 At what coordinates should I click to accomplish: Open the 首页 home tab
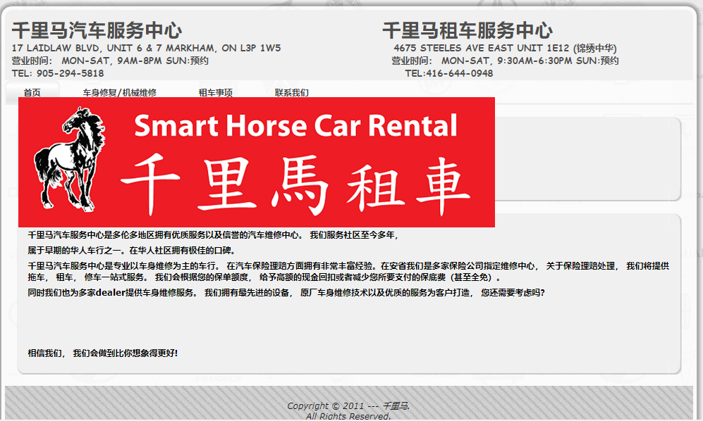click(32, 92)
